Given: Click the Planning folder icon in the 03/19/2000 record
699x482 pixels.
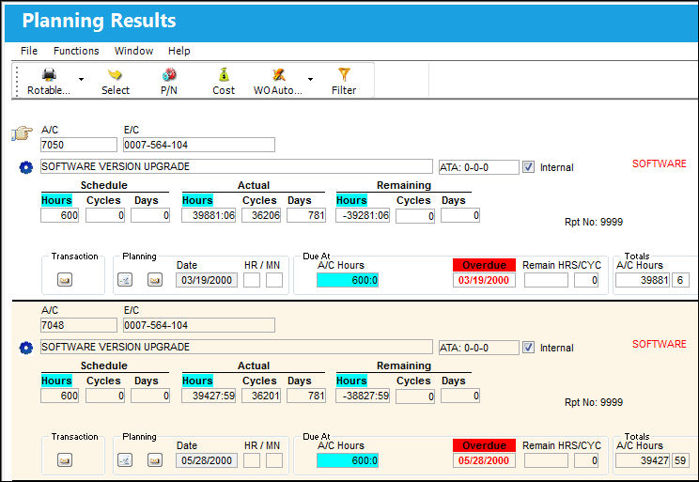Looking at the screenshot, I should tap(155, 280).
